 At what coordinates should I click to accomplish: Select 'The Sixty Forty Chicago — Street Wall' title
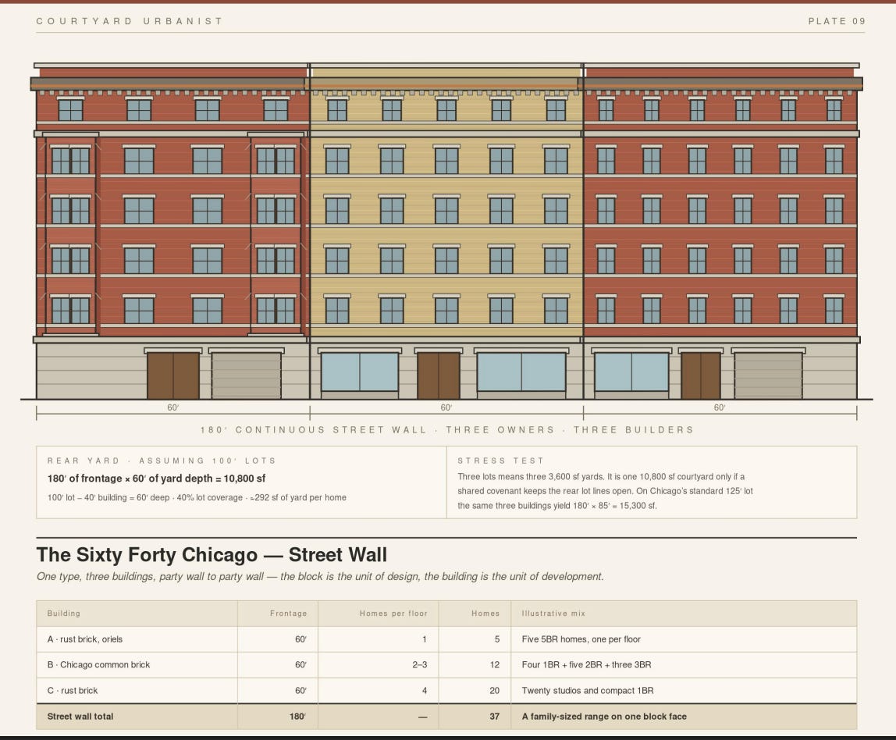click(x=212, y=555)
